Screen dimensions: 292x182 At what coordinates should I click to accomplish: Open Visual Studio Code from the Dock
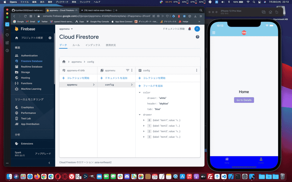coord(224,176)
